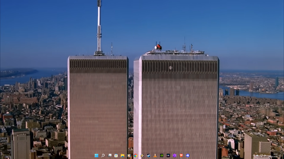The width and height of the screenshot is (284, 159).
Task: Open the orange media player taskbar icon
Action: 129,155
